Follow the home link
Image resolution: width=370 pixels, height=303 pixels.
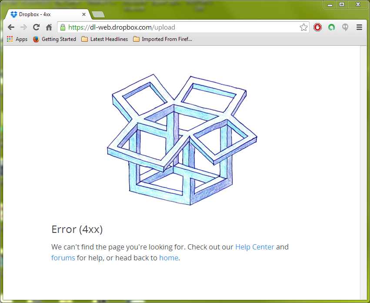(x=169, y=258)
